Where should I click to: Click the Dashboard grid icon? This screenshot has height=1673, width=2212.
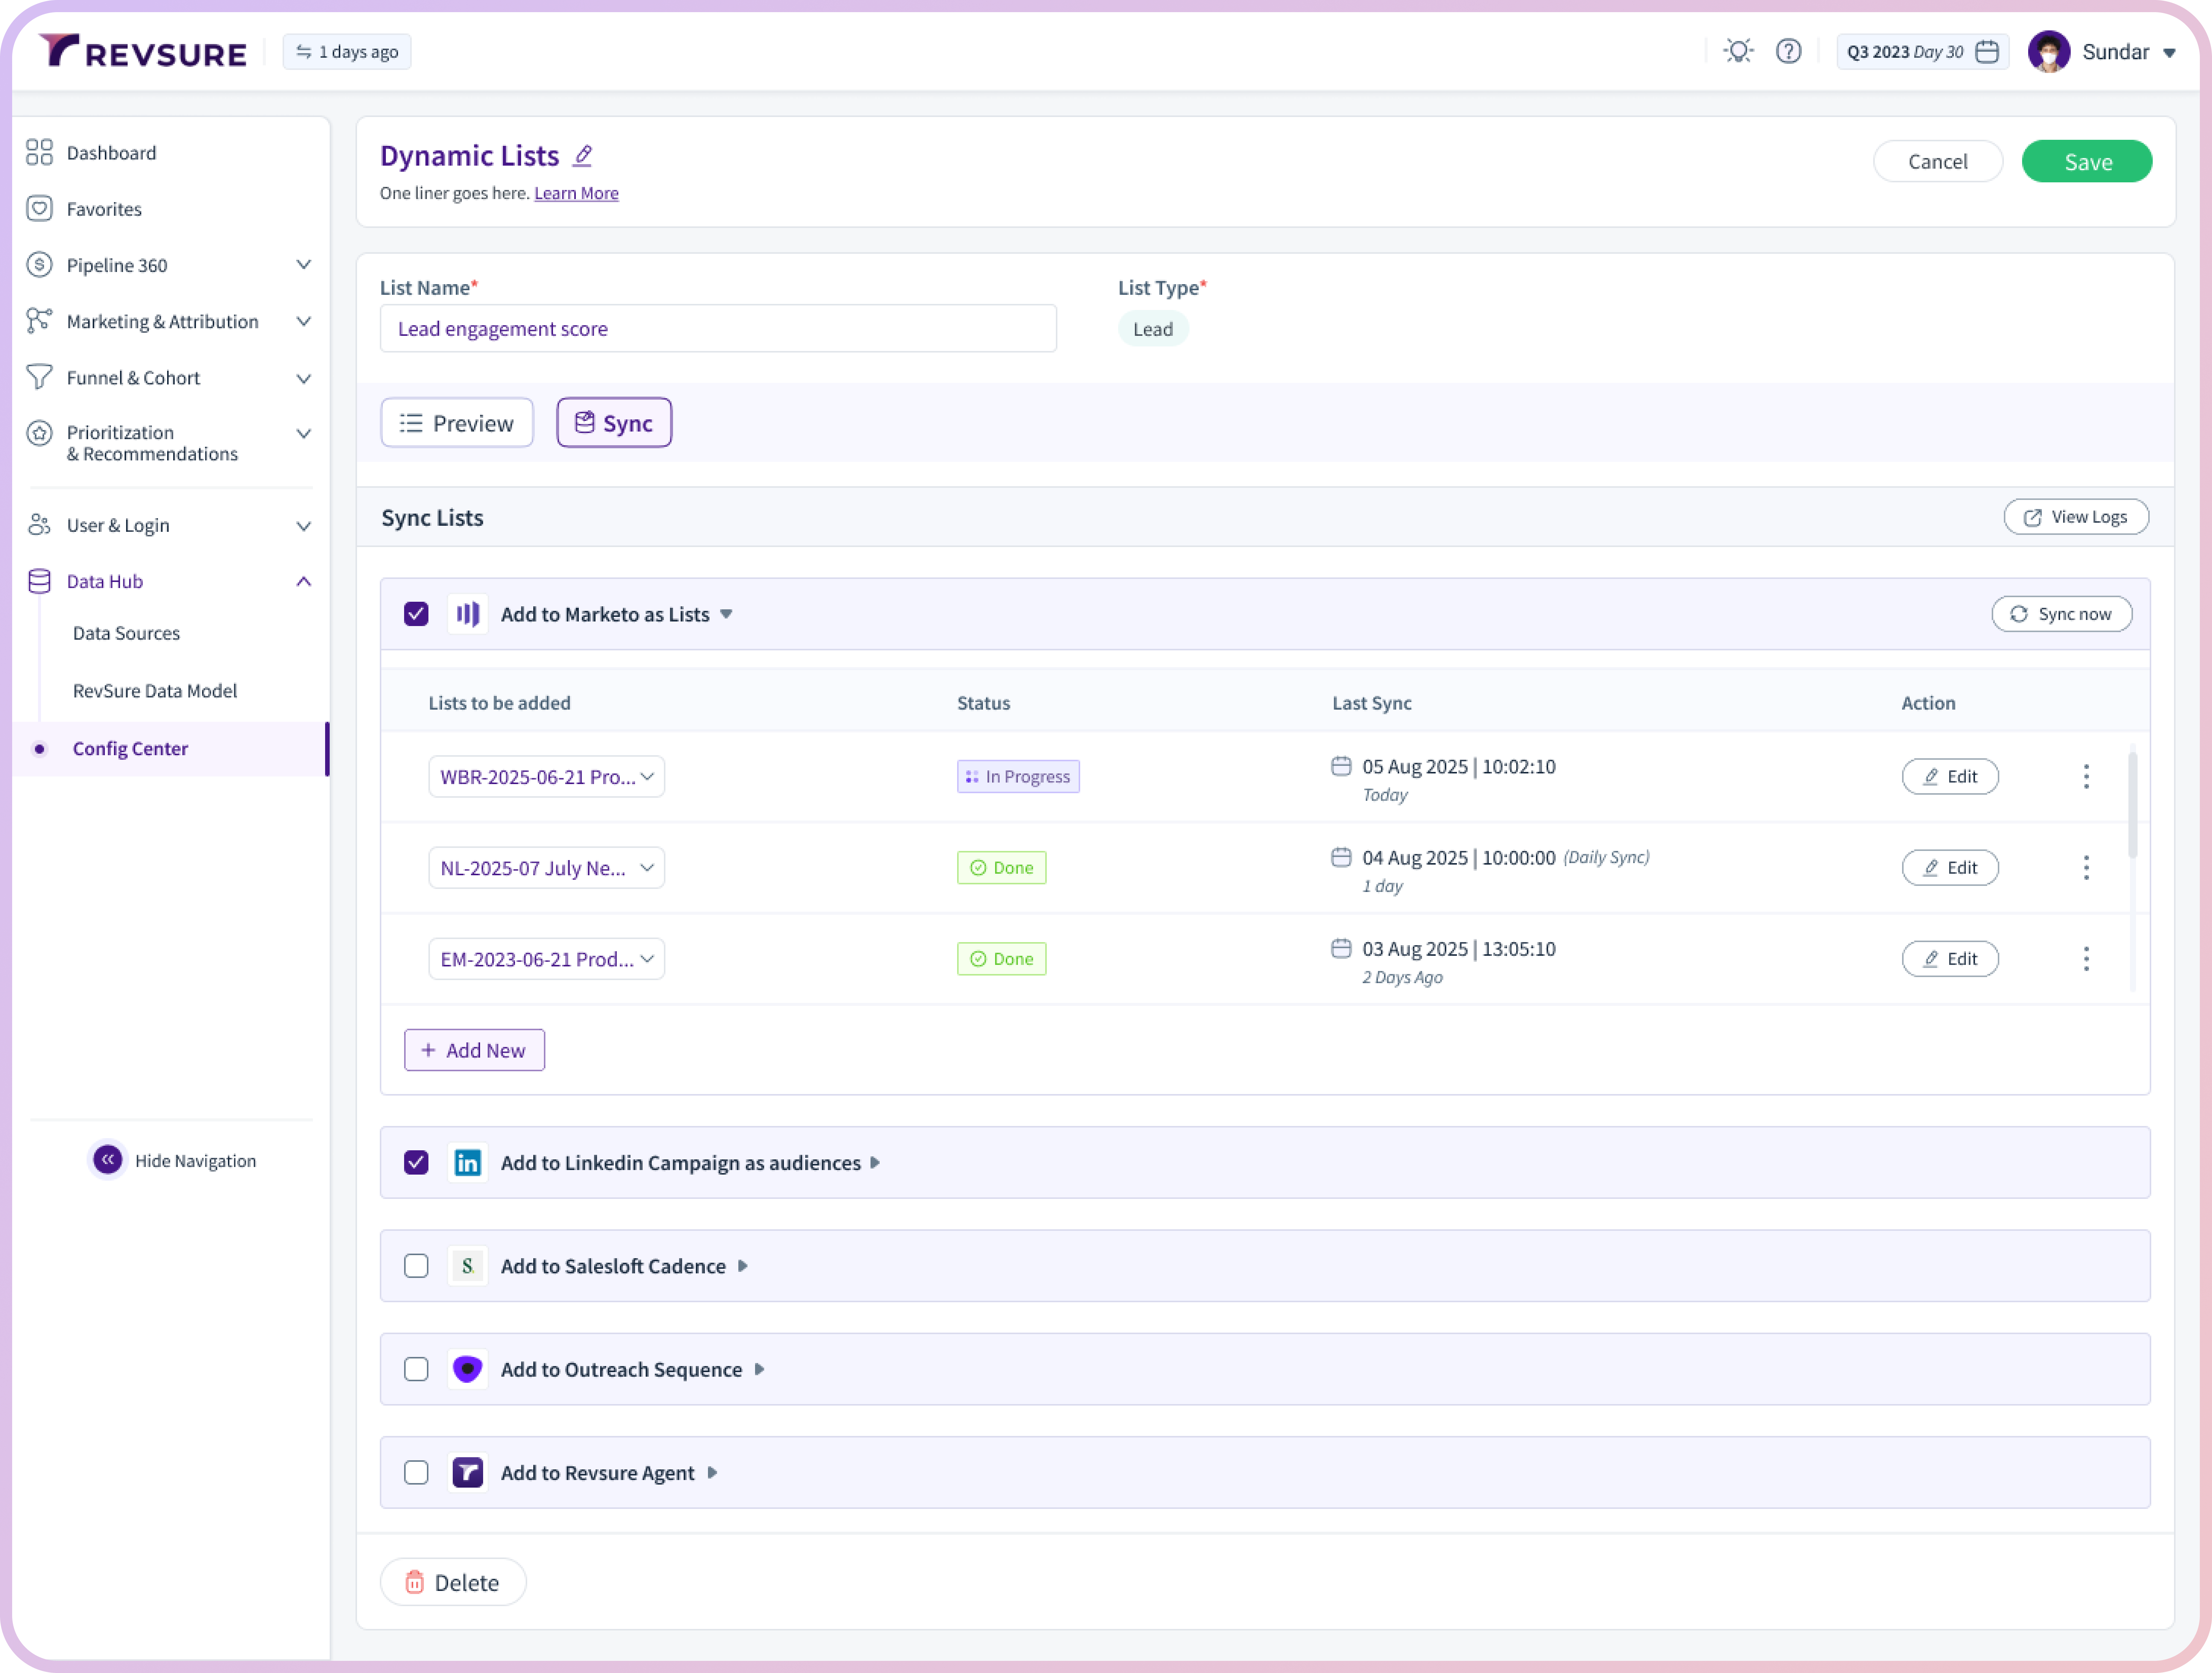click(39, 152)
